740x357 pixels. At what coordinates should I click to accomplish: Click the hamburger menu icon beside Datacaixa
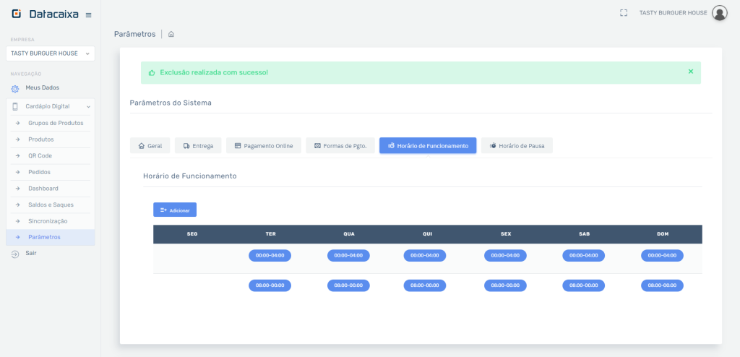tap(88, 14)
